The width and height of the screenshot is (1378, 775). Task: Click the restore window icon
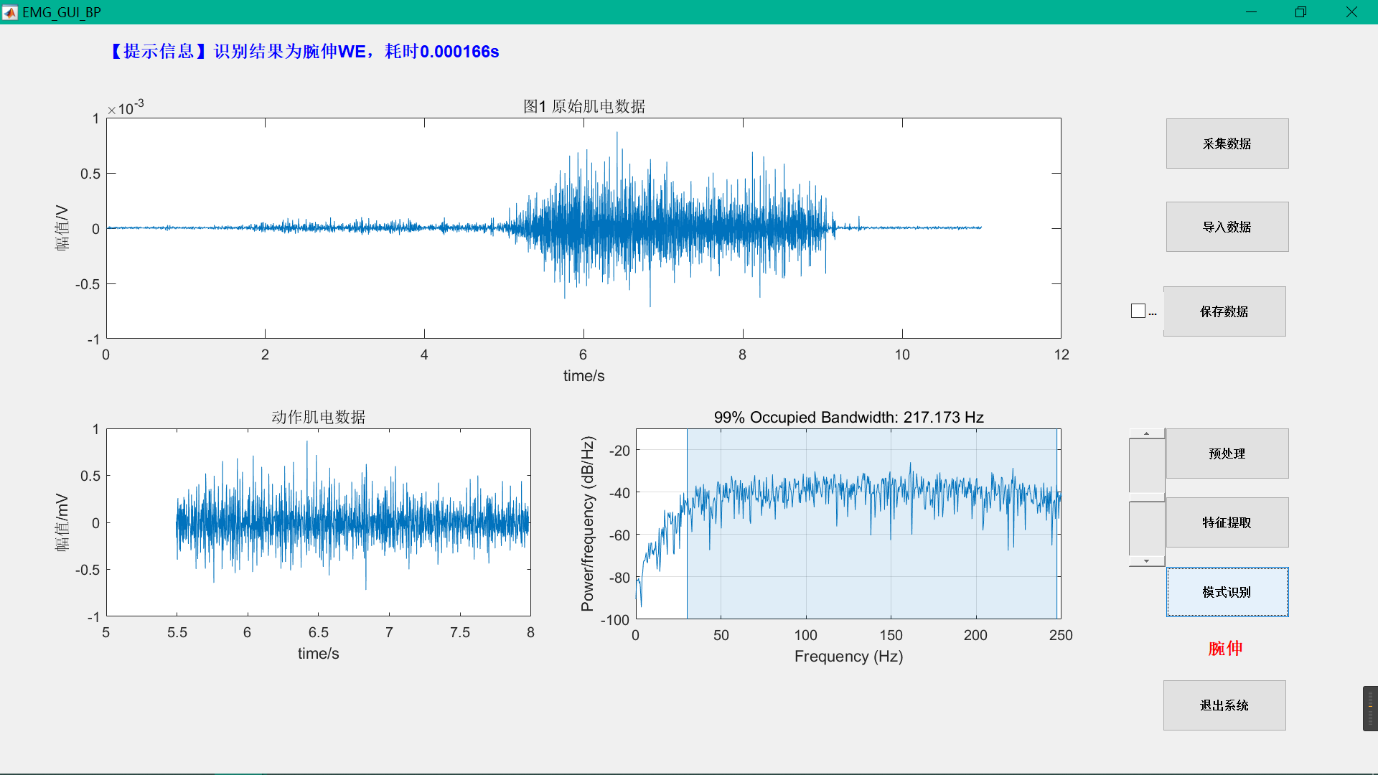[x=1300, y=11]
